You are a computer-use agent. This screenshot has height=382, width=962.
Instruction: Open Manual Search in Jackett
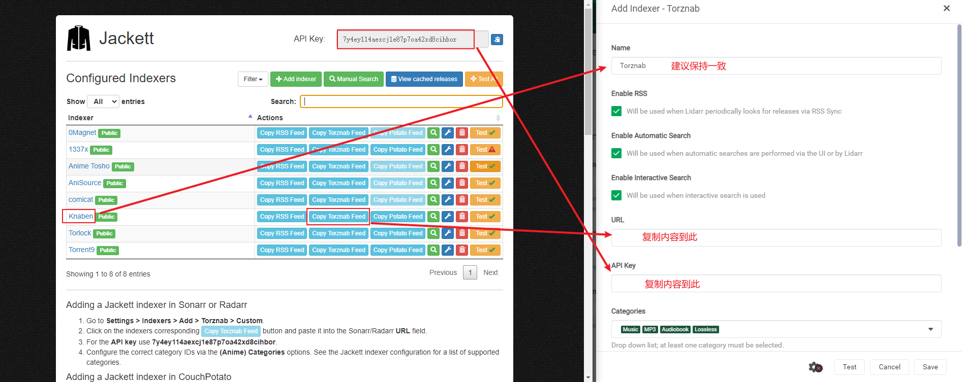[354, 79]
